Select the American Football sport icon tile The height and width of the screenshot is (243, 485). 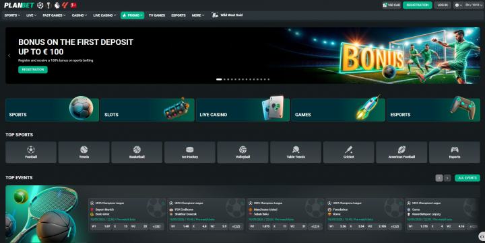click(x=401, y=152)
